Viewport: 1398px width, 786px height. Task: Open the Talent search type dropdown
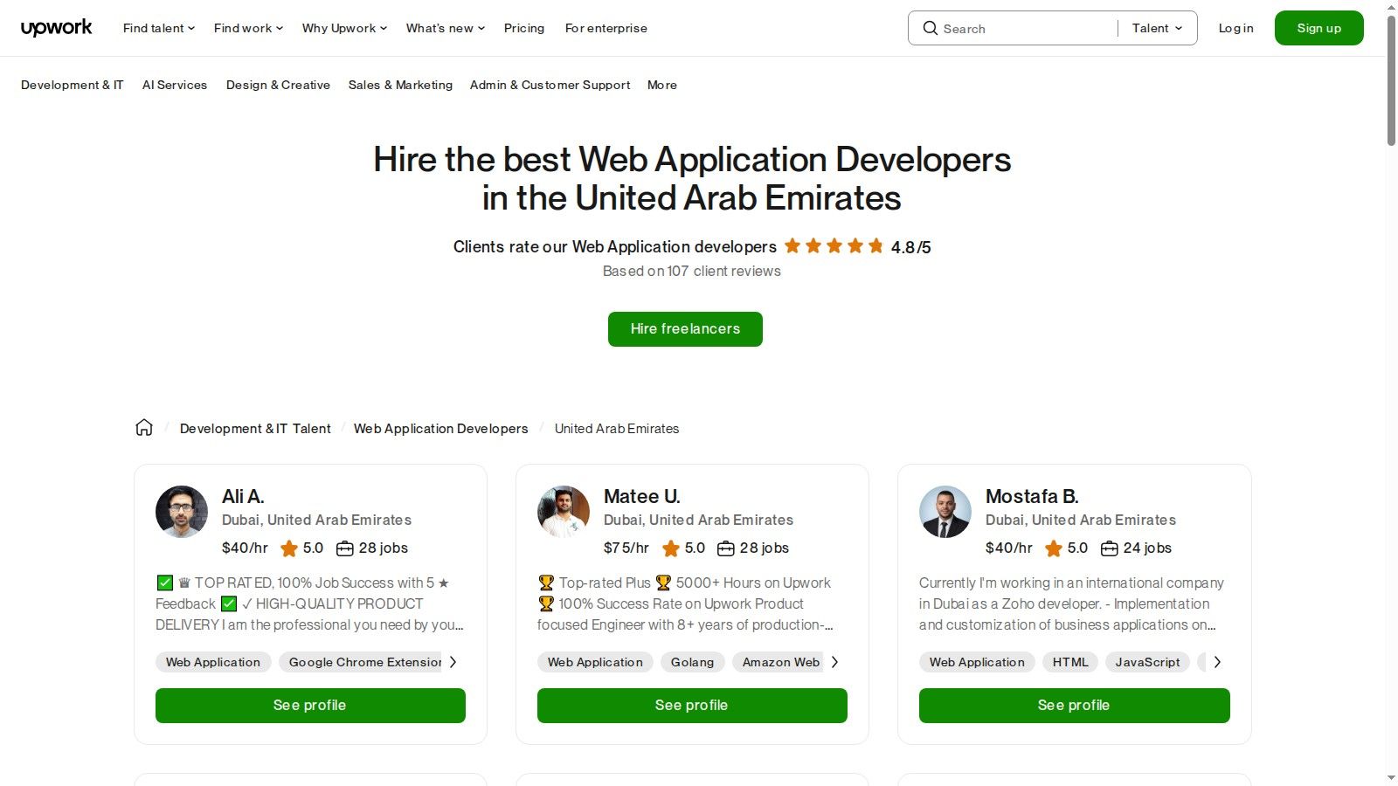pyautogui.click(x=1157, y=28)
